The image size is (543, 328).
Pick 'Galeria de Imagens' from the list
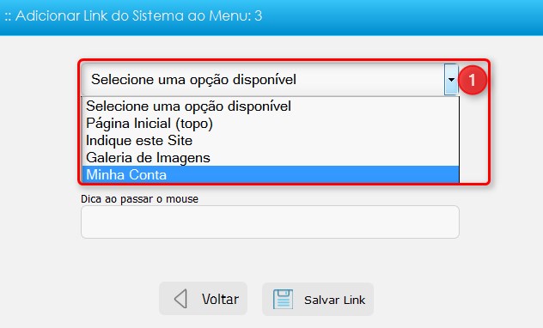[271, 158]
